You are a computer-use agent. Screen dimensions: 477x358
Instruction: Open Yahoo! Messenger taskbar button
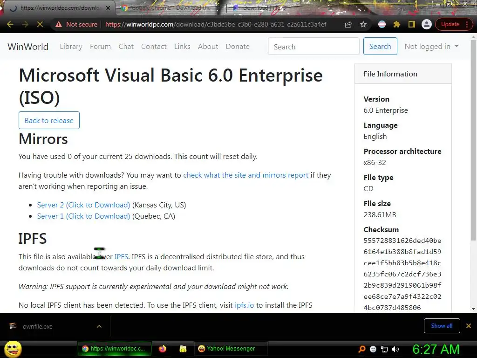230,349
